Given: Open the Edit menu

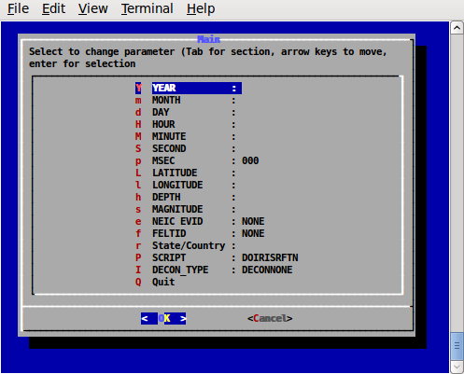Looking at the screenshot, I should (53, 8).
